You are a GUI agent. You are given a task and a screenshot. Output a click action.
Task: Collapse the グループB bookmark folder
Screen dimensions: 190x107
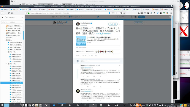(7, 64)
